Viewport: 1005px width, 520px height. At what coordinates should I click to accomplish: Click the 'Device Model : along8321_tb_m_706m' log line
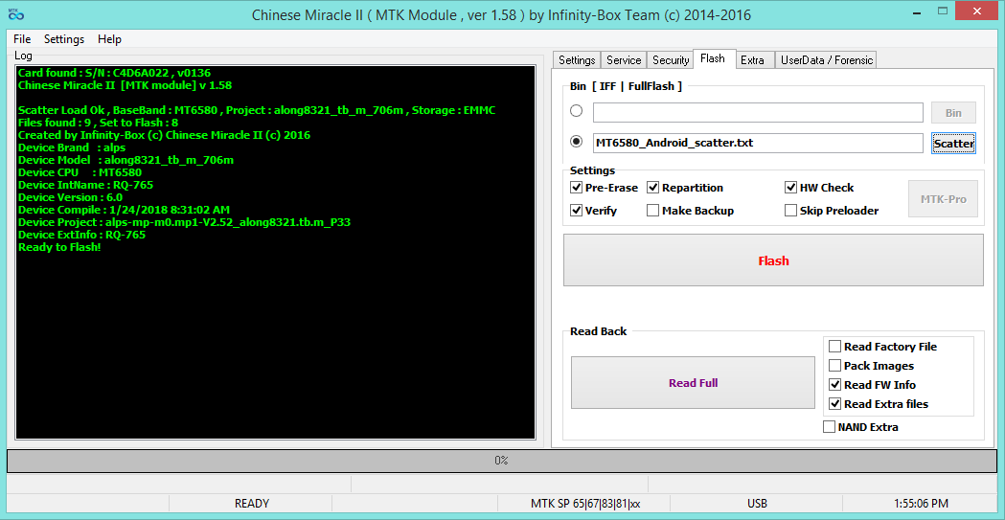point(126,160)
